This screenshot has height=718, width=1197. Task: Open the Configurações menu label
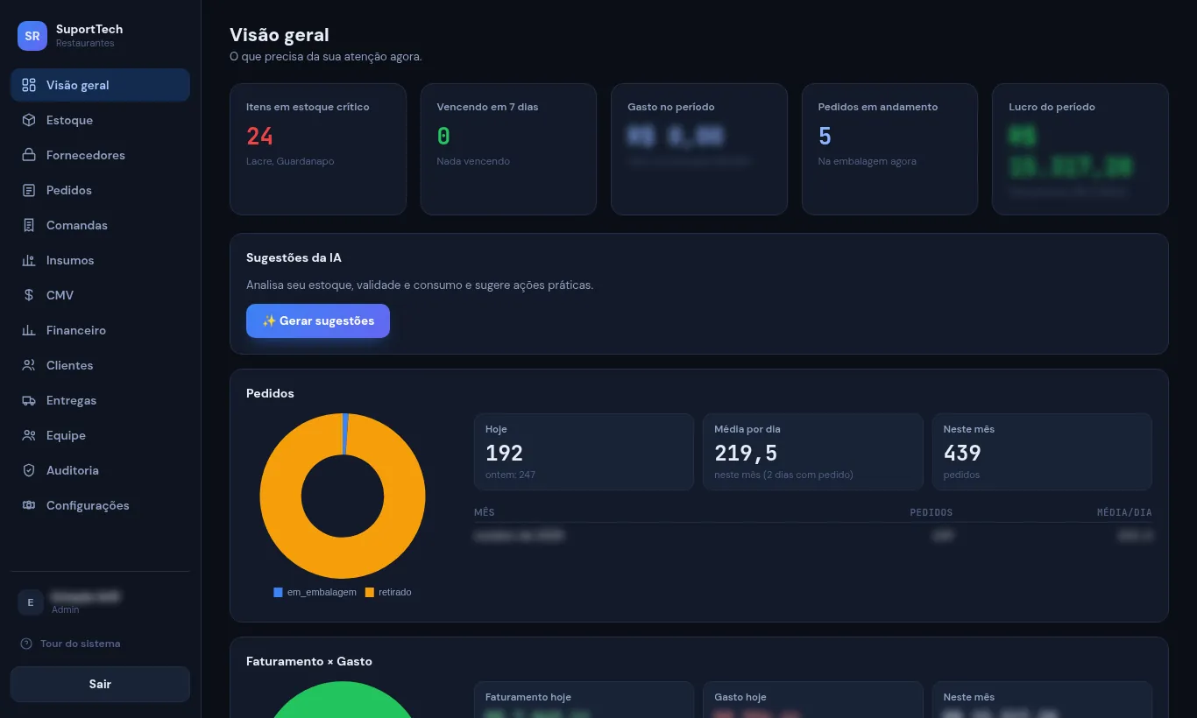tap(88, 505)
